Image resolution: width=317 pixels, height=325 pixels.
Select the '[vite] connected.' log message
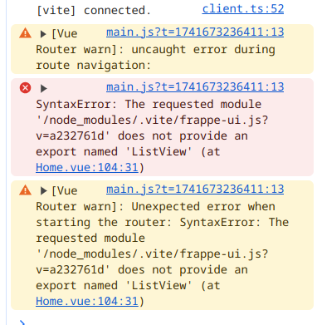[x=94, y=11]
